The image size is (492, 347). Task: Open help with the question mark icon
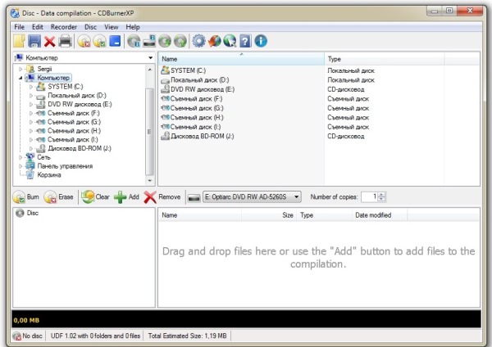click(x=245, y=41)
